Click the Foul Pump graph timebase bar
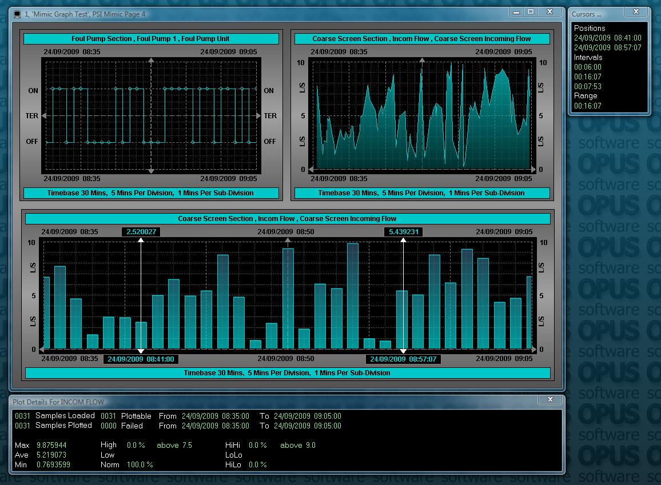The image size is (661, 485). click(151, 193)
